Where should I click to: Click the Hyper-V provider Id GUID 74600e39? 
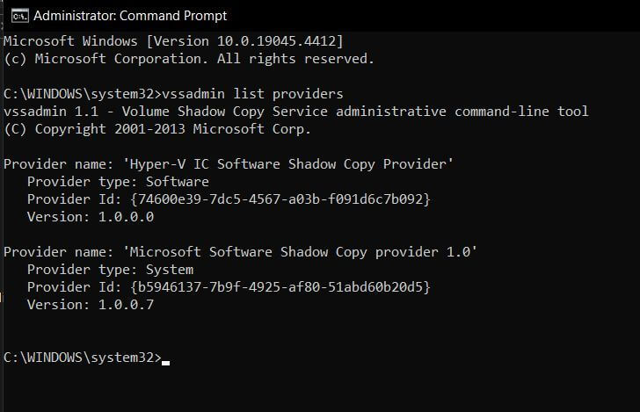tap(280, 199)
